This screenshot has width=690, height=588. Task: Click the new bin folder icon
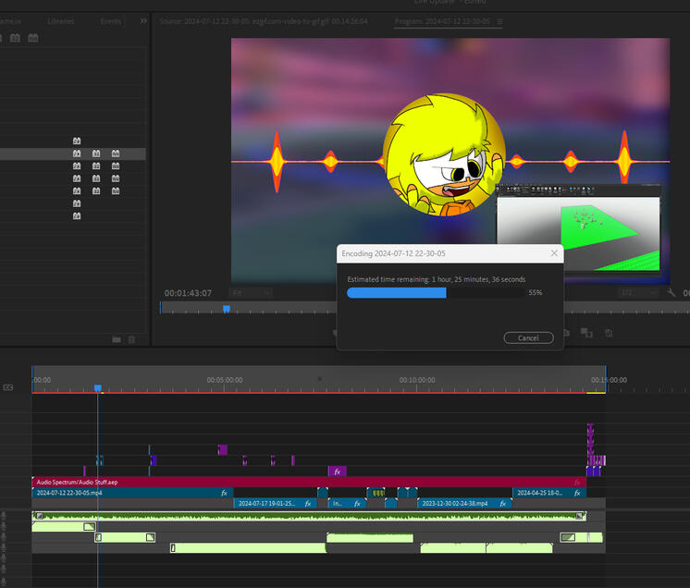[x=117, y=339]
